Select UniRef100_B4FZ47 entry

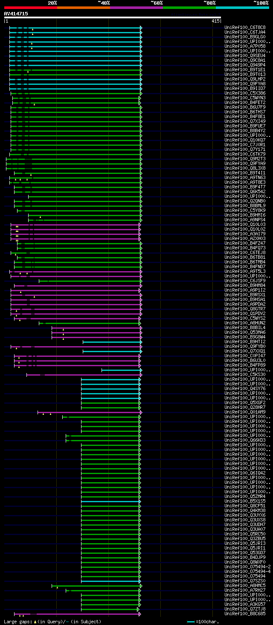pyautogui.click(x=245, y=243)
